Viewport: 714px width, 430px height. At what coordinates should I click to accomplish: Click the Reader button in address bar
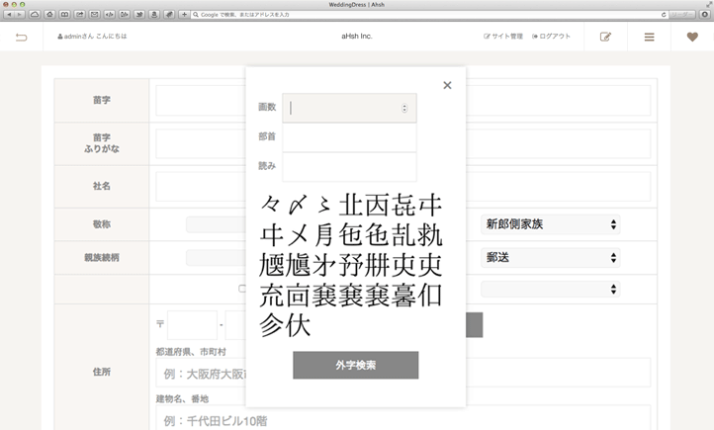pos(681,15)
